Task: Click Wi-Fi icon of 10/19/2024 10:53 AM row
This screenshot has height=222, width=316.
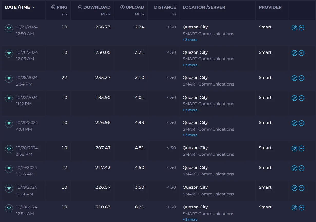Action: (x=9, y=169)
